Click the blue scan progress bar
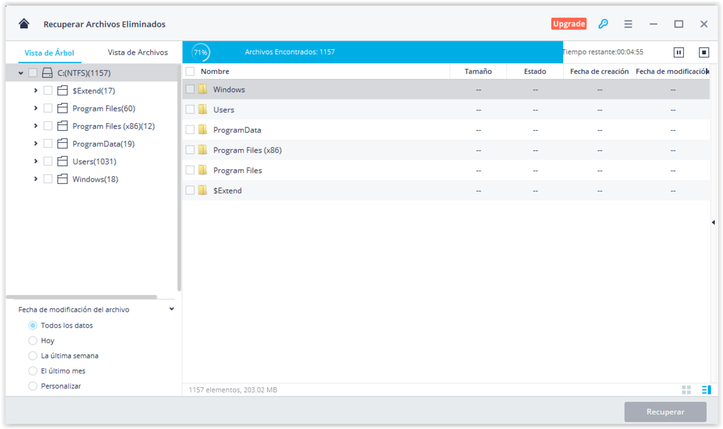This screenshot has height=429, width=723. pos(372,52)
